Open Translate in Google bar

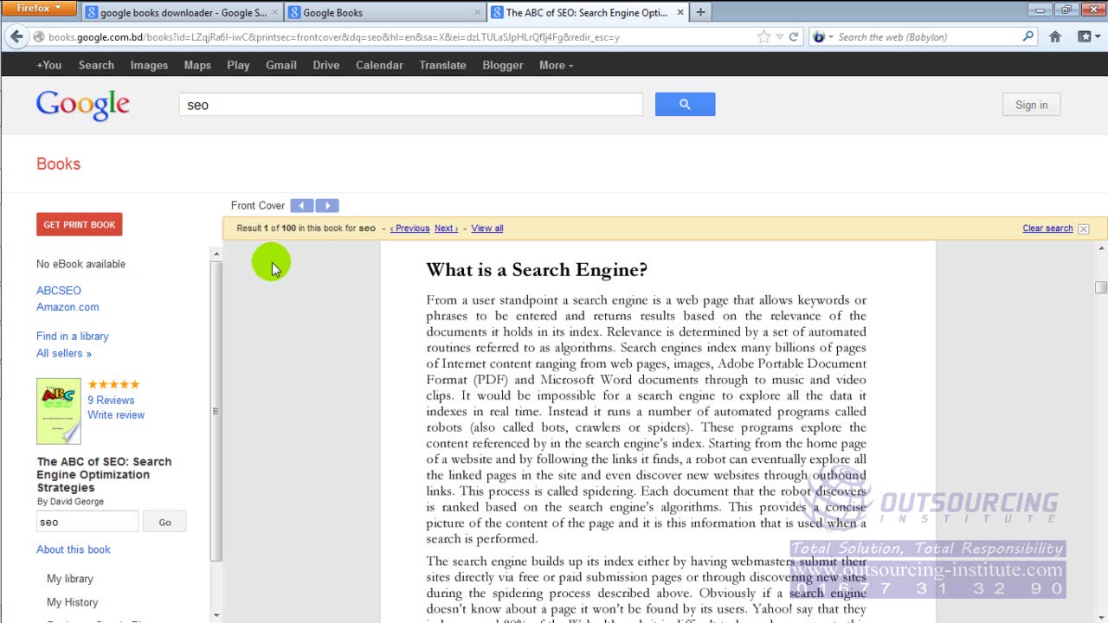442,65
